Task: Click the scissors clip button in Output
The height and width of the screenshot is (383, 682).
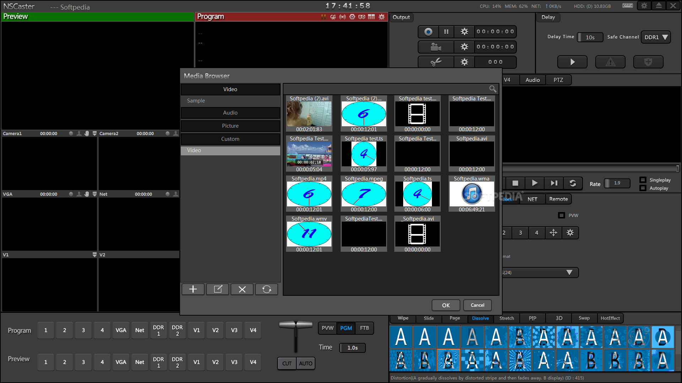Action: (x=436, y=62)
